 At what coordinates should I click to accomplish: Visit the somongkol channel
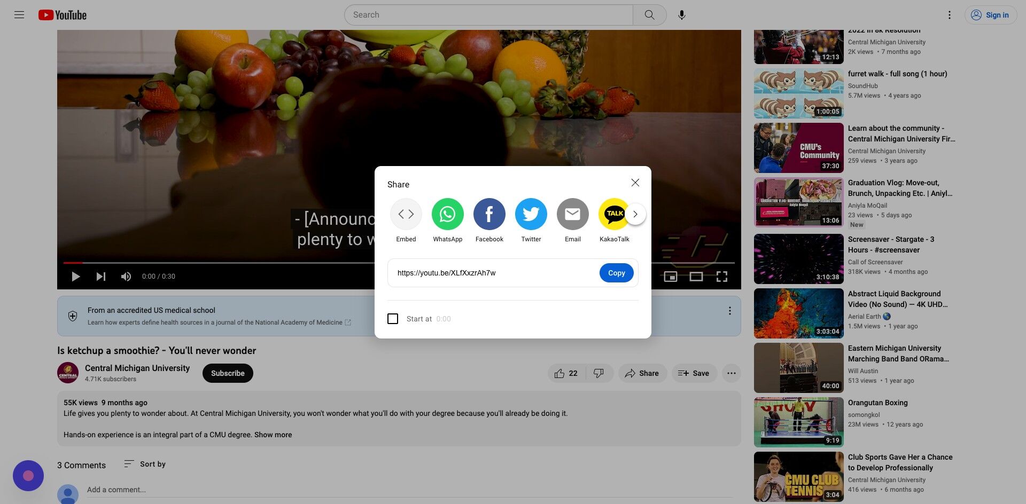864,415
